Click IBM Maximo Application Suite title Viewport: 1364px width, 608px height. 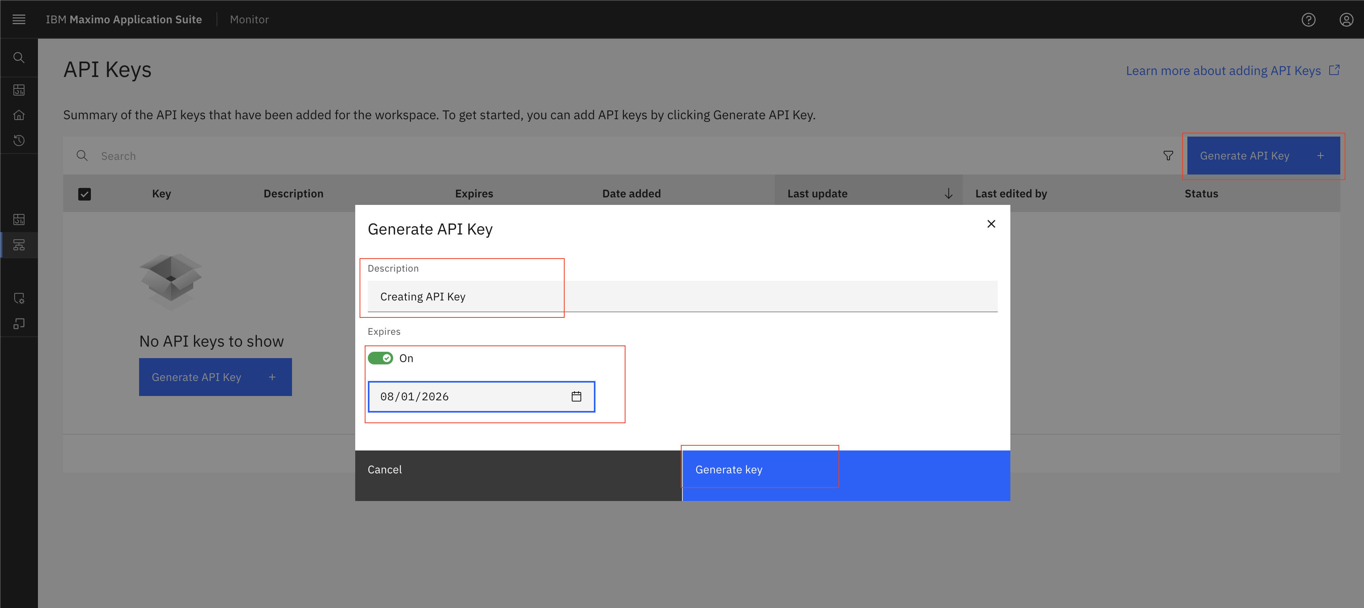pyautogui.click(x=124, y=20)
